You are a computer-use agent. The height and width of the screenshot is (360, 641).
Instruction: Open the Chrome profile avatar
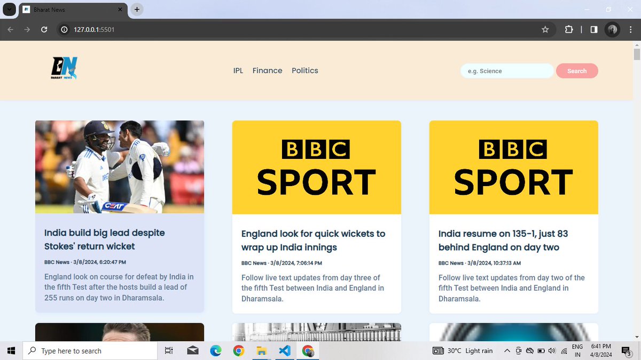coord(612,29)
